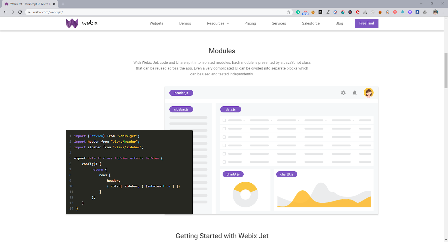This screenshot has width=448, height=242.
Task: View site security info via lock icon
Action: coord(29,12)
